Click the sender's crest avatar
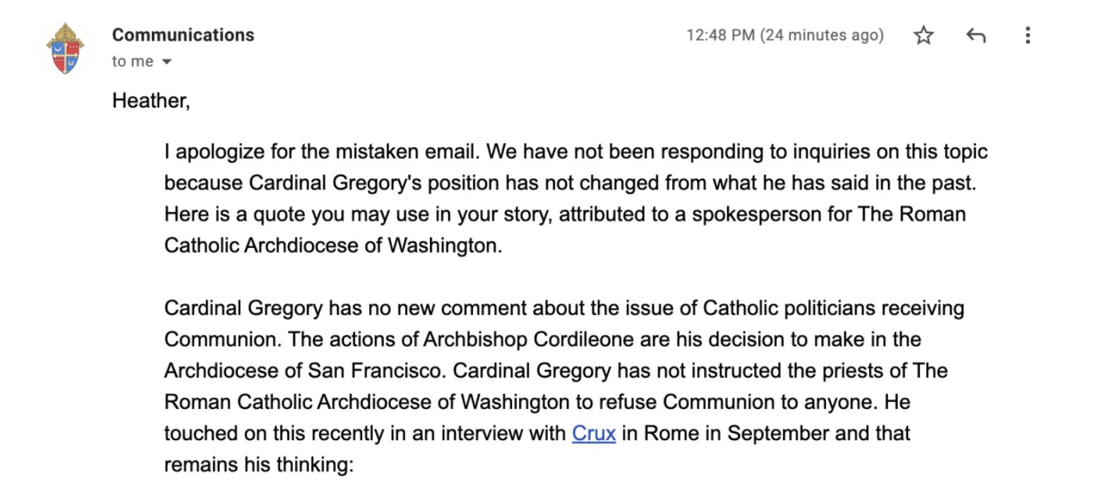The height and width of the screenshot is (493, 1100). pyautogui.click(x=65, y=48)
